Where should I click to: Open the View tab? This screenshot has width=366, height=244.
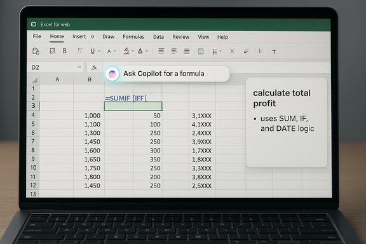tap(203, 37)
